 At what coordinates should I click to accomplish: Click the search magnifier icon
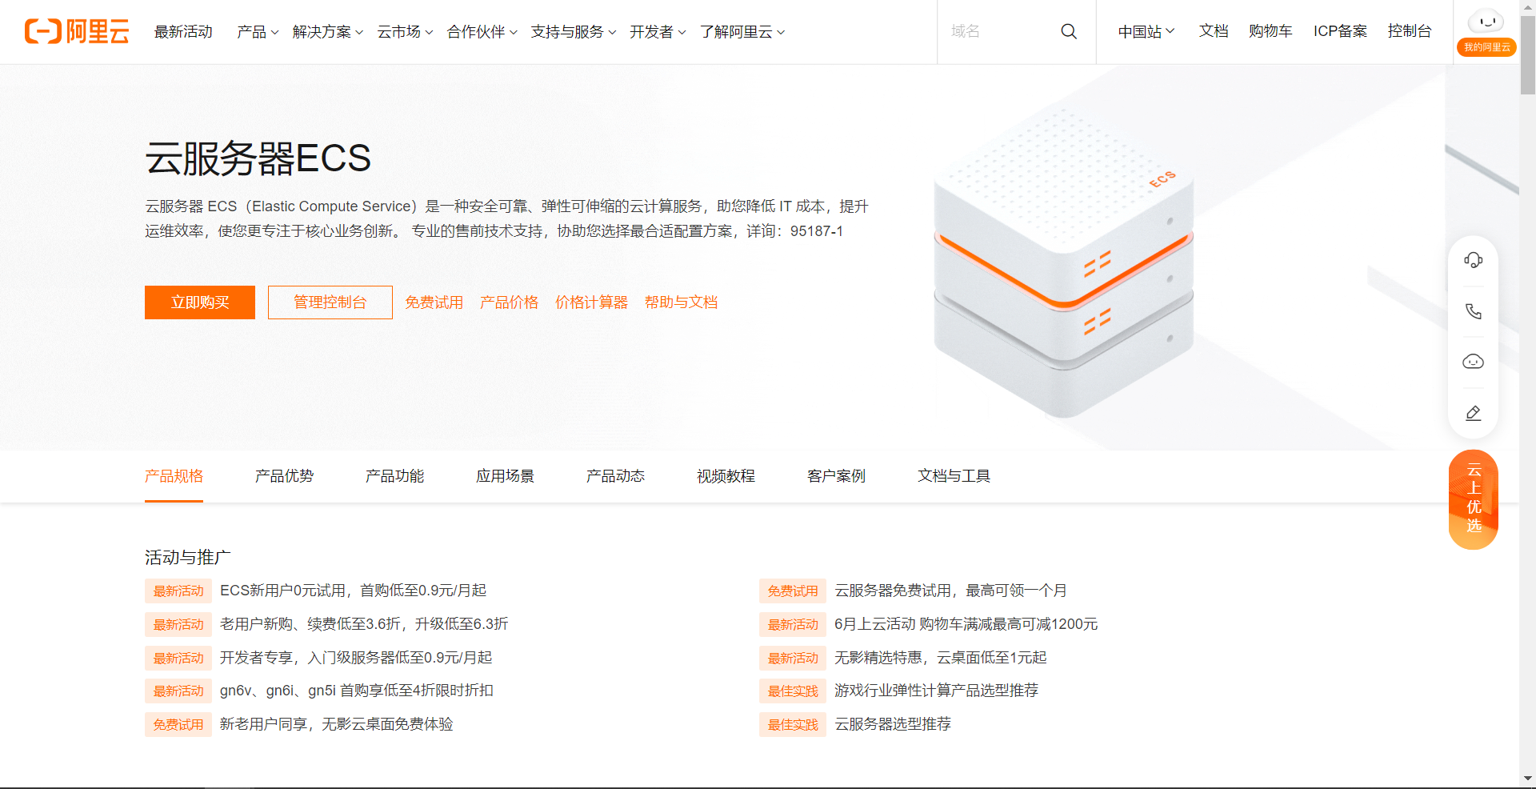click(x=1069, y=31)
